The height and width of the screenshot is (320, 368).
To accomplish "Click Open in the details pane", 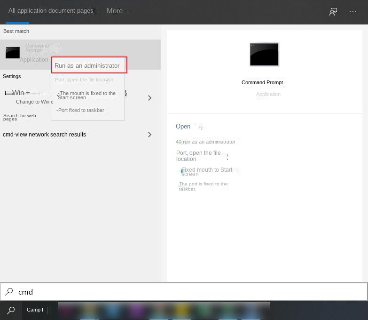I will click(x=183, y=126).
